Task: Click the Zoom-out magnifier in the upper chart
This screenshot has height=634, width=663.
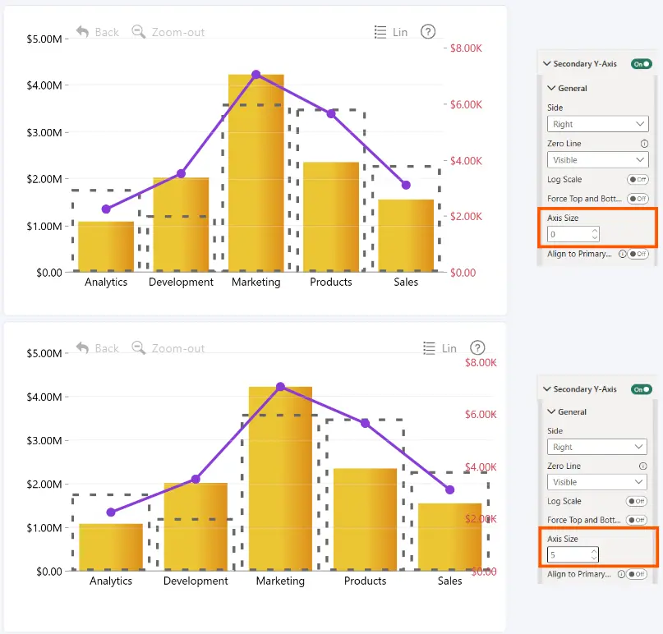Action: [x=139, y=32]
